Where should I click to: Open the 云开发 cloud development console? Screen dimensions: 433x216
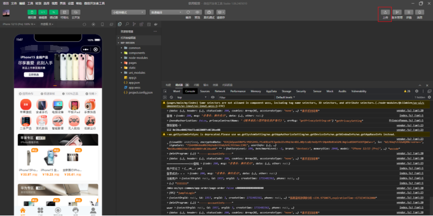pos(76,12)
